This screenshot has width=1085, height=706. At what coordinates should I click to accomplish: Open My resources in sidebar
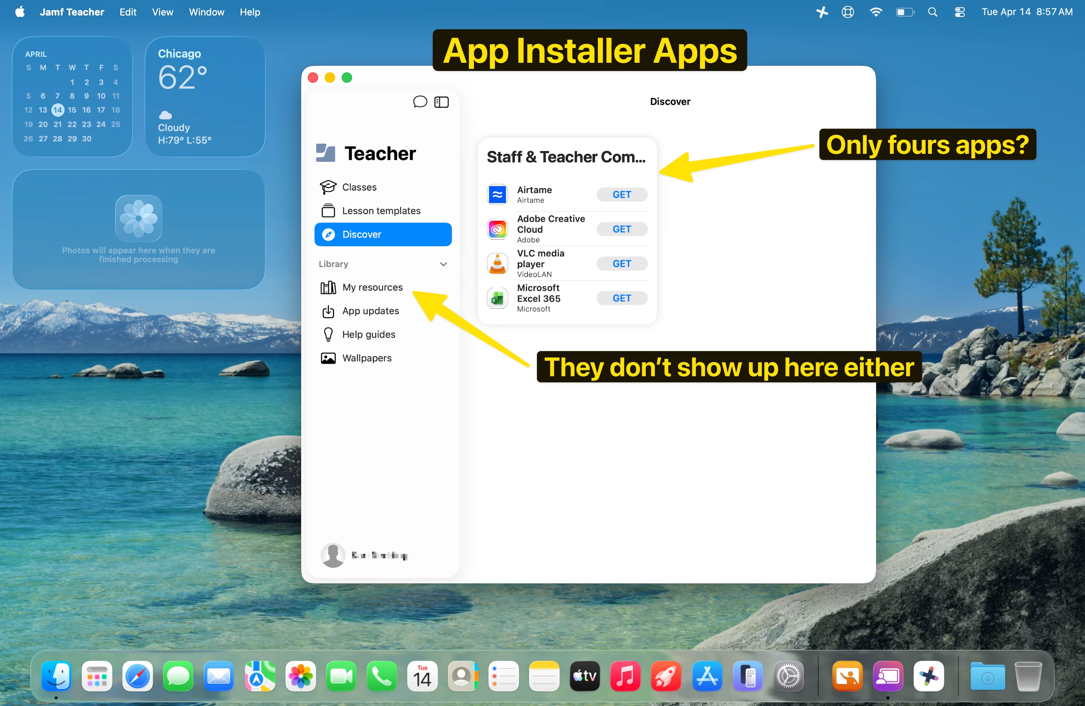(372, 287)
